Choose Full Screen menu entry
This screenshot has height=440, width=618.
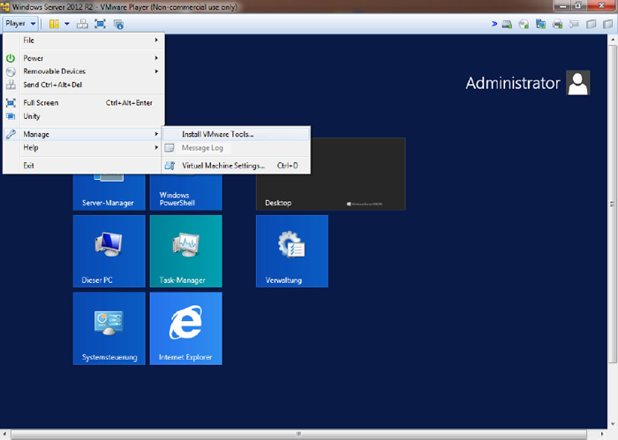click(84, 102)
